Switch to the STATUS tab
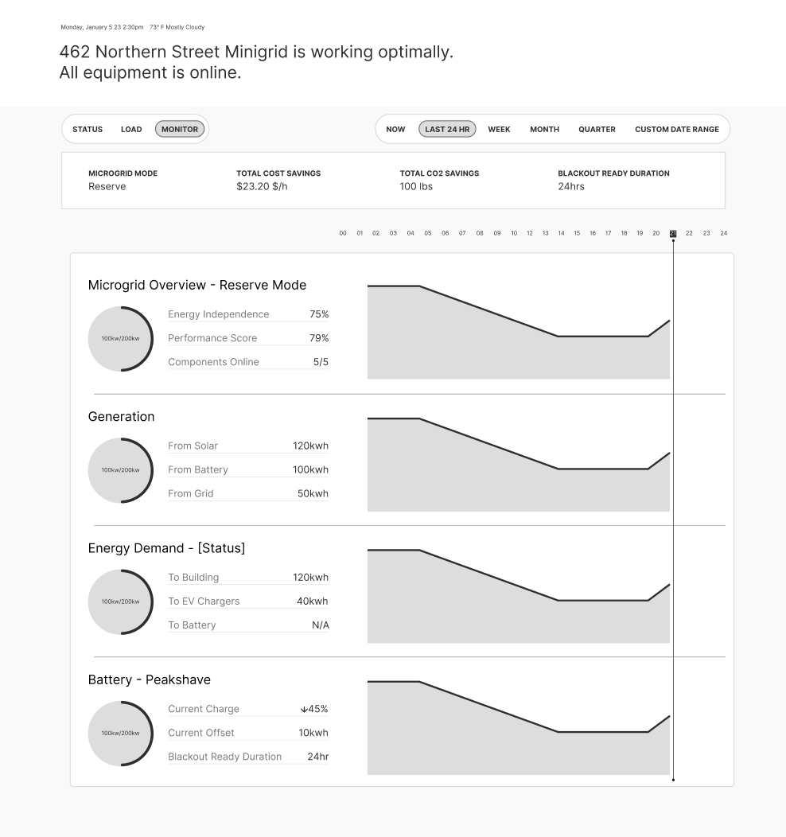Image resolution: width=786 pixels, height=837 pixels. pyautogui.click(x=88, y=129)
